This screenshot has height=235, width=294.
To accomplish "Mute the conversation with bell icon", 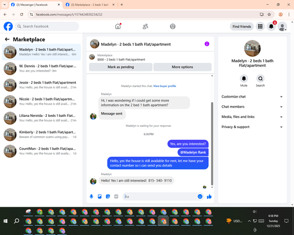I will [x=244, y=79].
